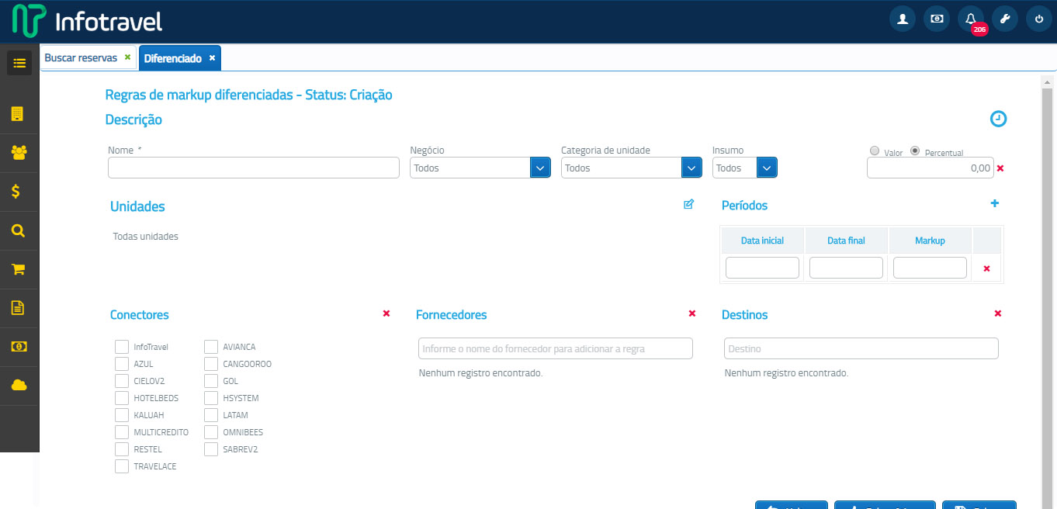Open the history clock icon
This screenshot has height=509, width=1057.
pos(998,119)
